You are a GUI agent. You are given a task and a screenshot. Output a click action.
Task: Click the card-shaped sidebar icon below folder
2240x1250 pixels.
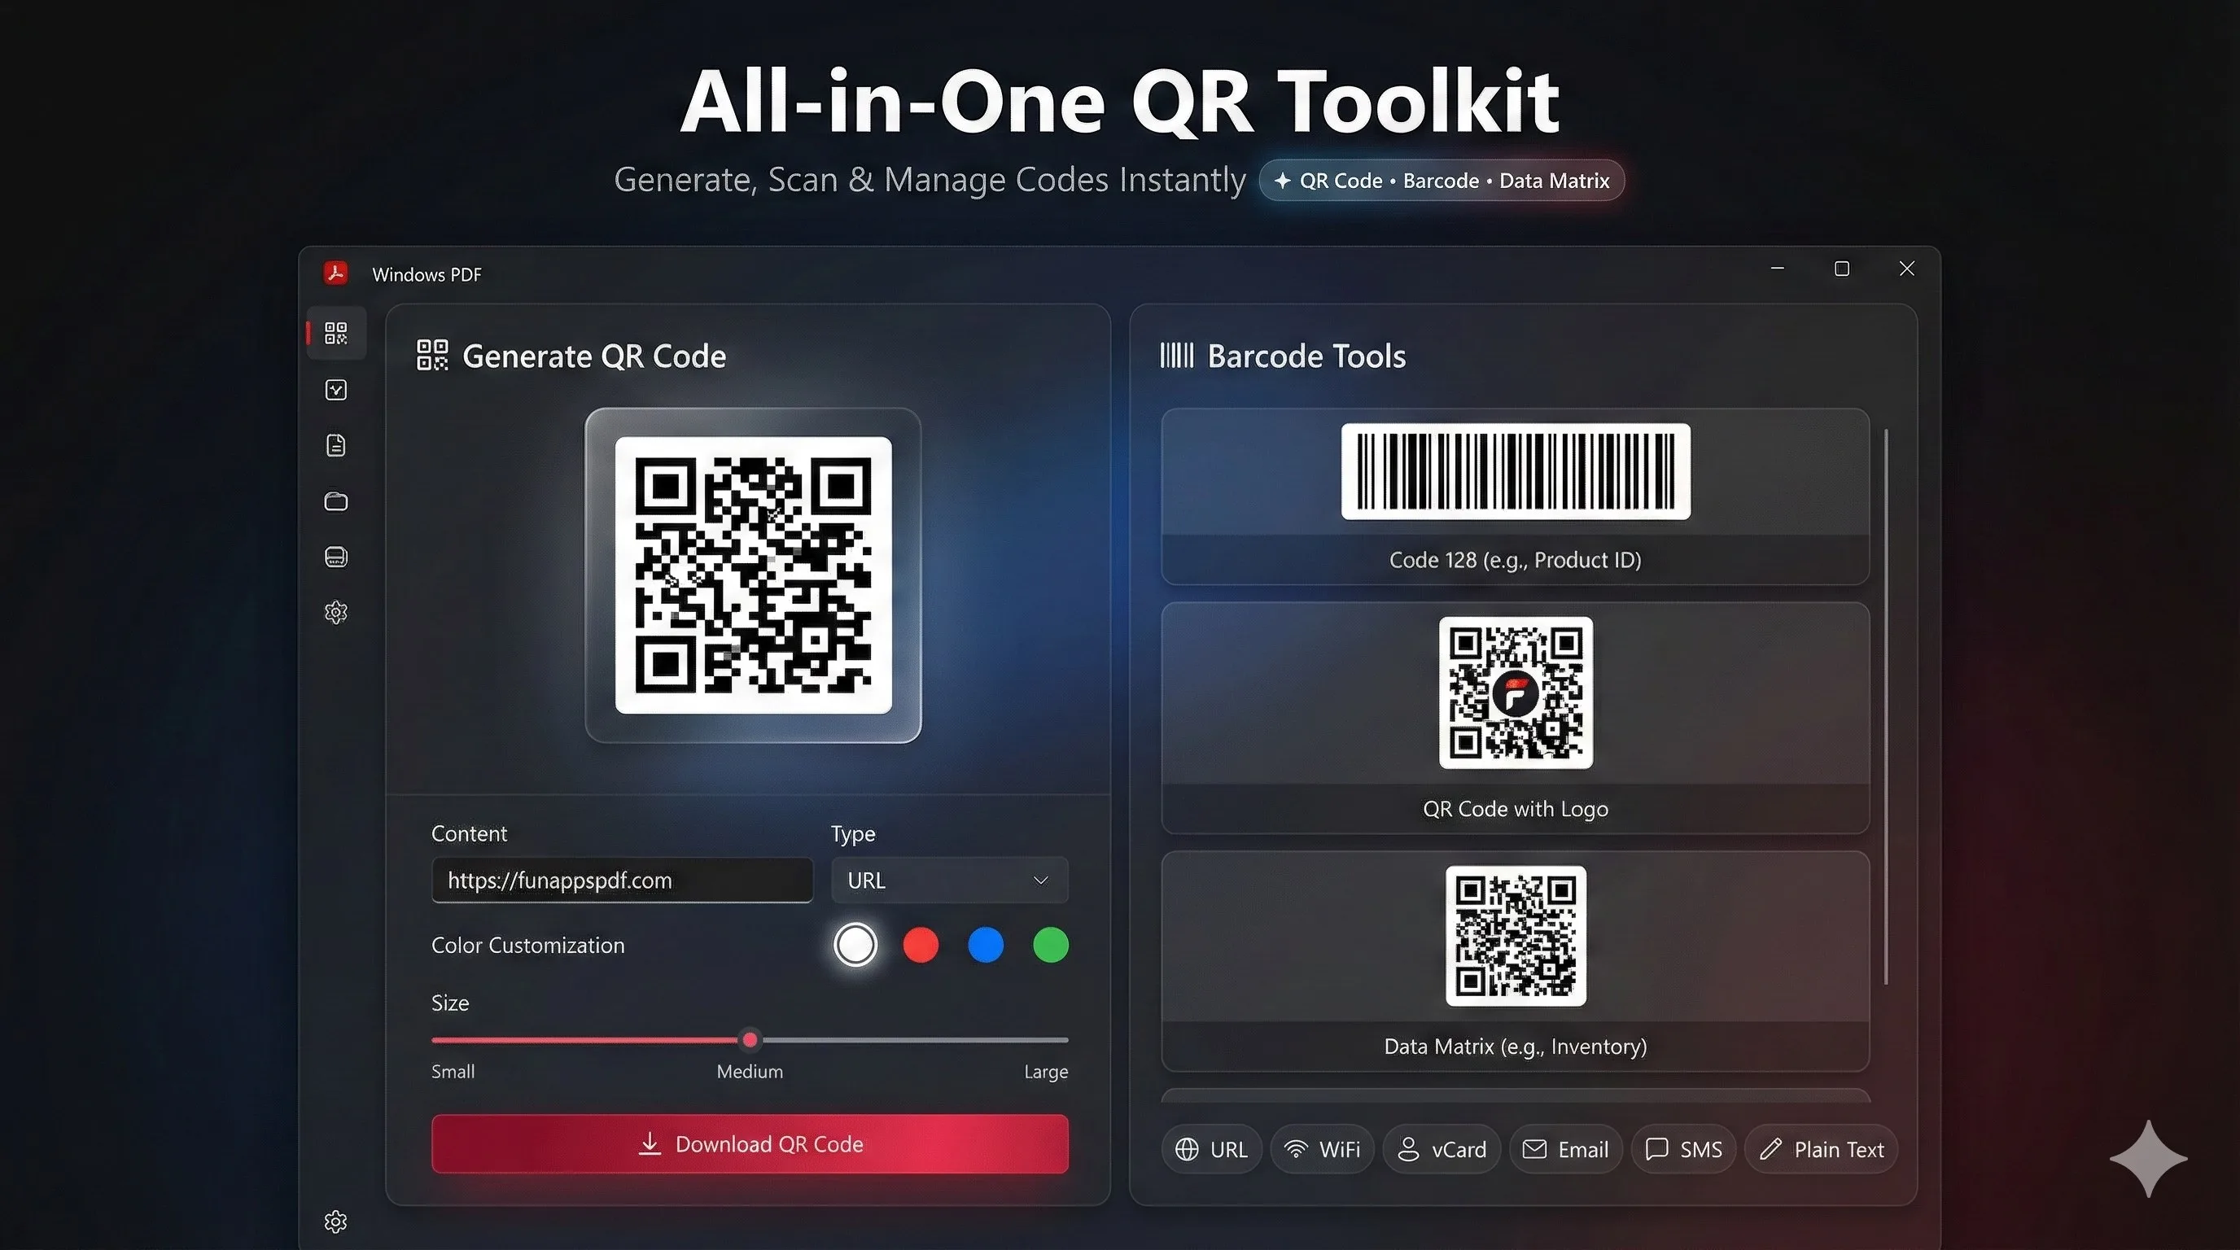coord(335,557)
